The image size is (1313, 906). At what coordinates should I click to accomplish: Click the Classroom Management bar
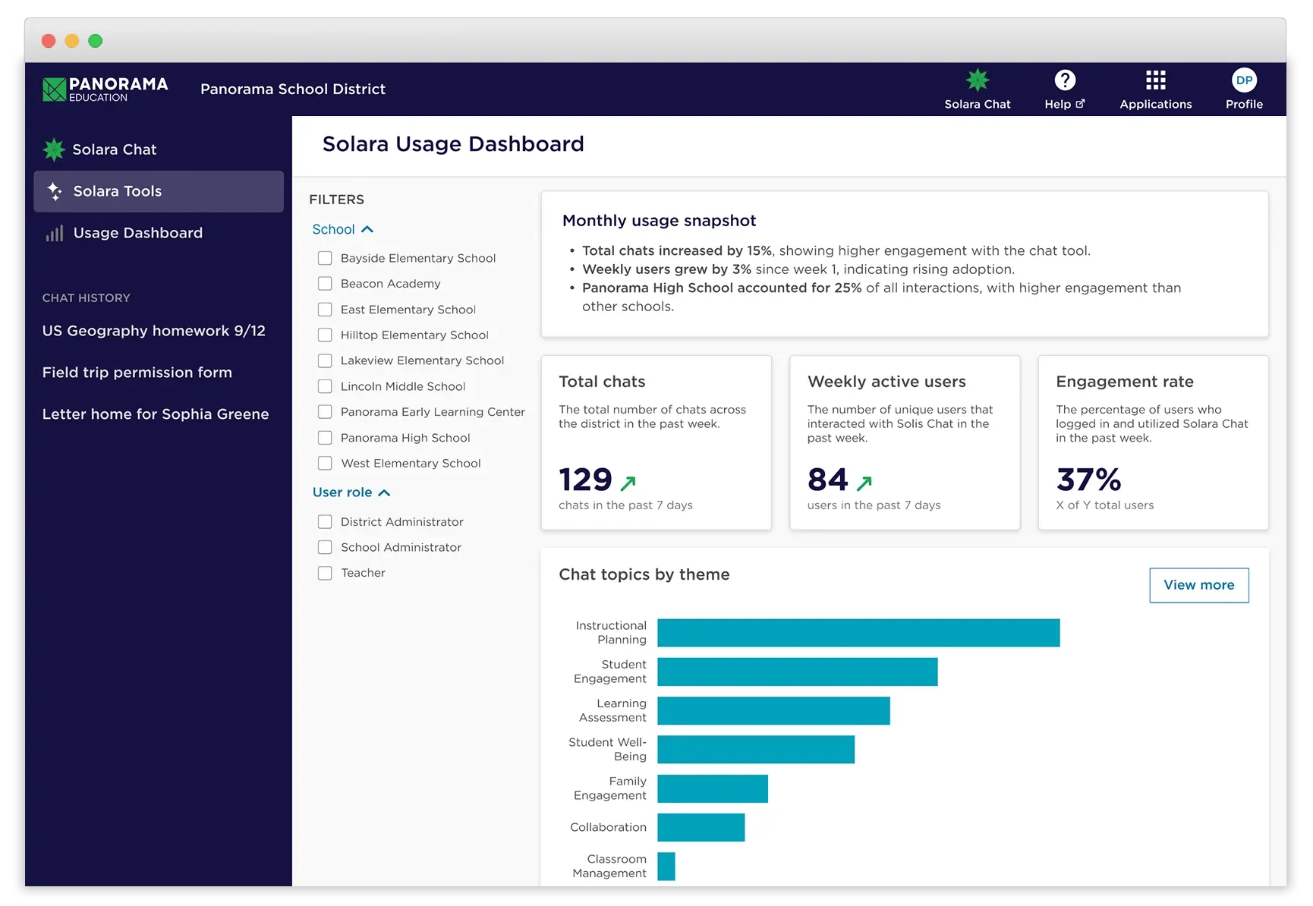pos(666,866)
